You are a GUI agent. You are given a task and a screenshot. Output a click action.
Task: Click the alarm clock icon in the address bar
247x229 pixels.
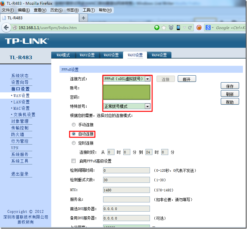pos(171,28)
